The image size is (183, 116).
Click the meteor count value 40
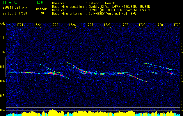click(42, 13)
